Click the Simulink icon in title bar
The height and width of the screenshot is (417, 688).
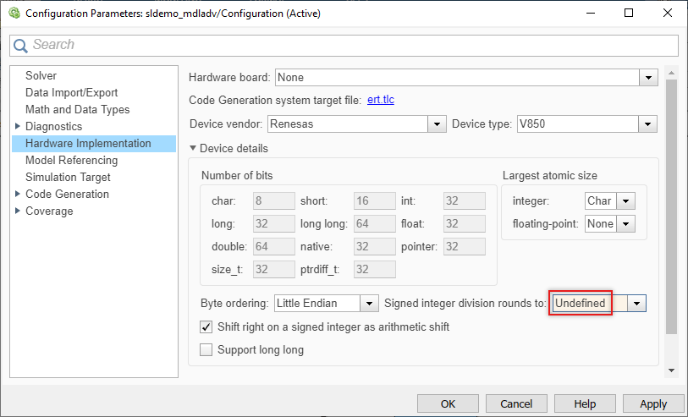14,14
